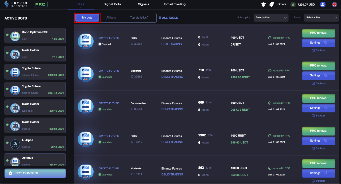
Task: Click the PRO badge
Action: (x=40, y=4)
